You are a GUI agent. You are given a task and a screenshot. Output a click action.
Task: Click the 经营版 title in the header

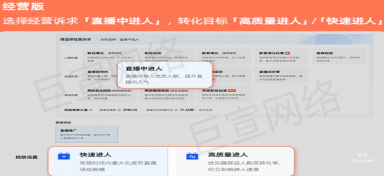pos(23,6)
